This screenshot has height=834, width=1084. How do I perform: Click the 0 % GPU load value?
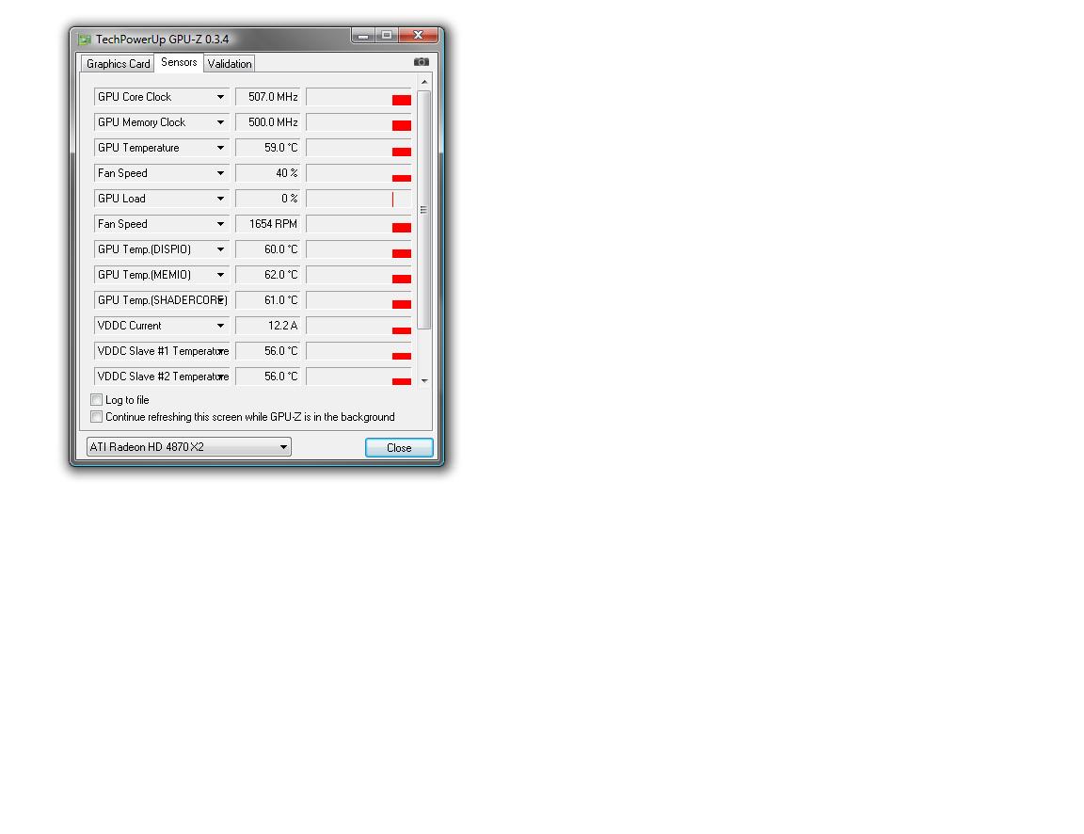tap(267, 199)
